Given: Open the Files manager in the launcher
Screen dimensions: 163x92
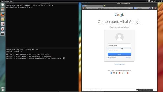Looking at the screenshot, I should click(3, 9).
